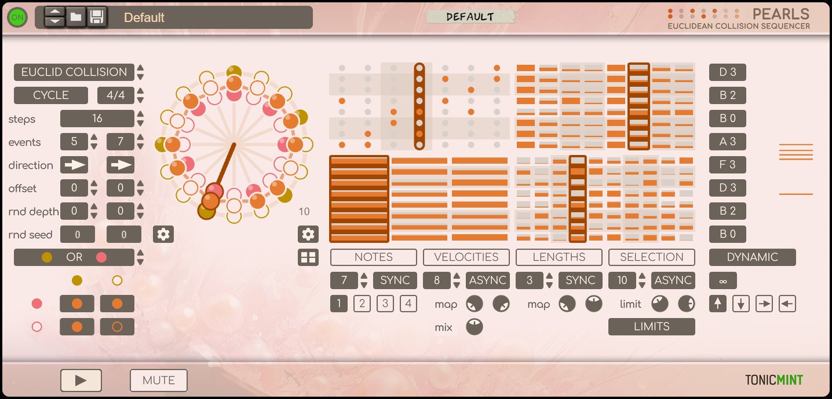Adjust the mix knob
Screen dimensions: 832x399
pos(473,327)
